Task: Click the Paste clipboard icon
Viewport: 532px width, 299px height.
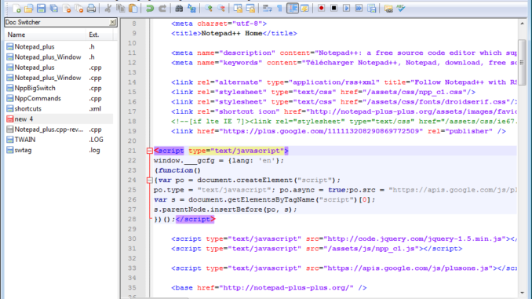Action: pos(133,9)
